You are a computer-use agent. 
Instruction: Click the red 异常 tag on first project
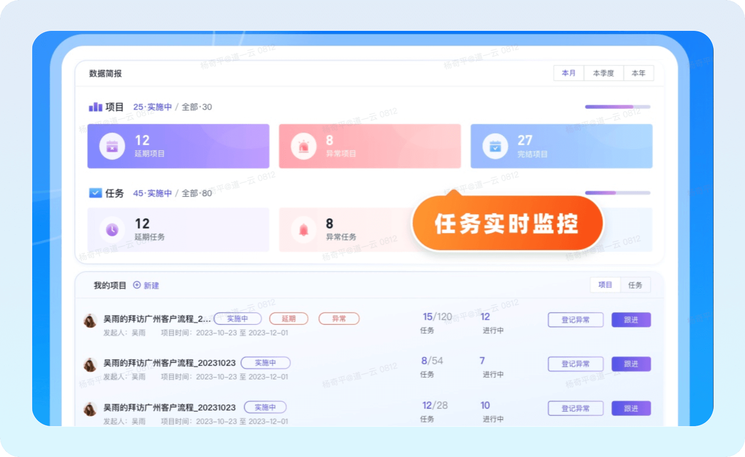[x=339, y=318]
